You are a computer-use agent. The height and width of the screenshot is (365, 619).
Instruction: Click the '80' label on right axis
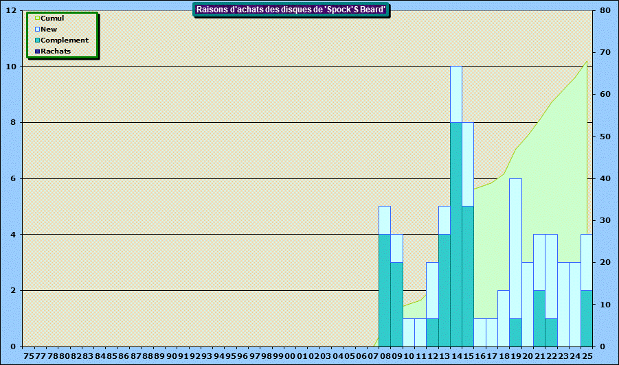point(605,11)
